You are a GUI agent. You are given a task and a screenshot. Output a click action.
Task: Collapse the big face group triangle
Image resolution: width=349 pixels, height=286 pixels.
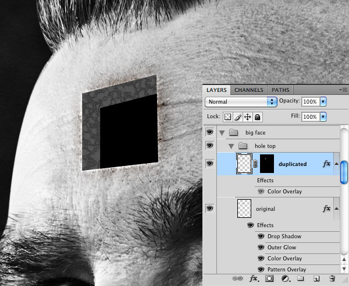click(222, 133)
